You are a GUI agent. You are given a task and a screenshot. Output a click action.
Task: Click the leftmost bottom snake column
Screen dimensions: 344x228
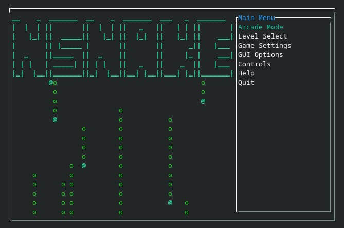click(34, 194)
